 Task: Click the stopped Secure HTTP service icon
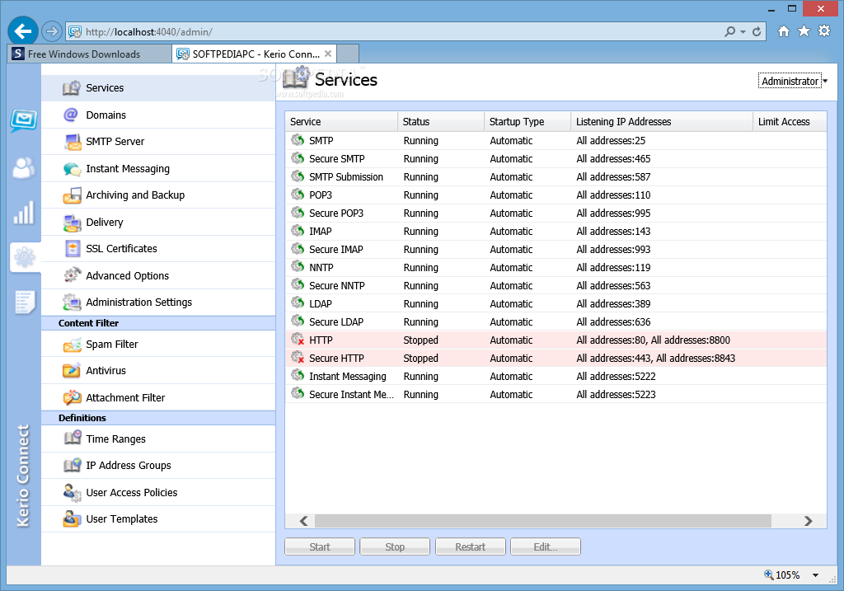[x=298, y=358]
